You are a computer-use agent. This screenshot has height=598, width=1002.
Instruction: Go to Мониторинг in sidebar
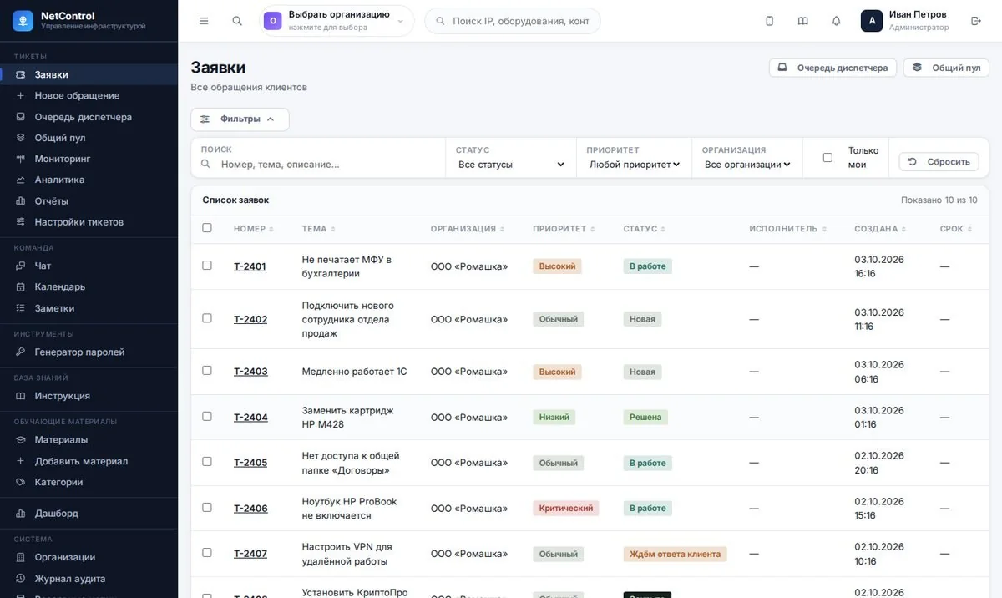89,159
